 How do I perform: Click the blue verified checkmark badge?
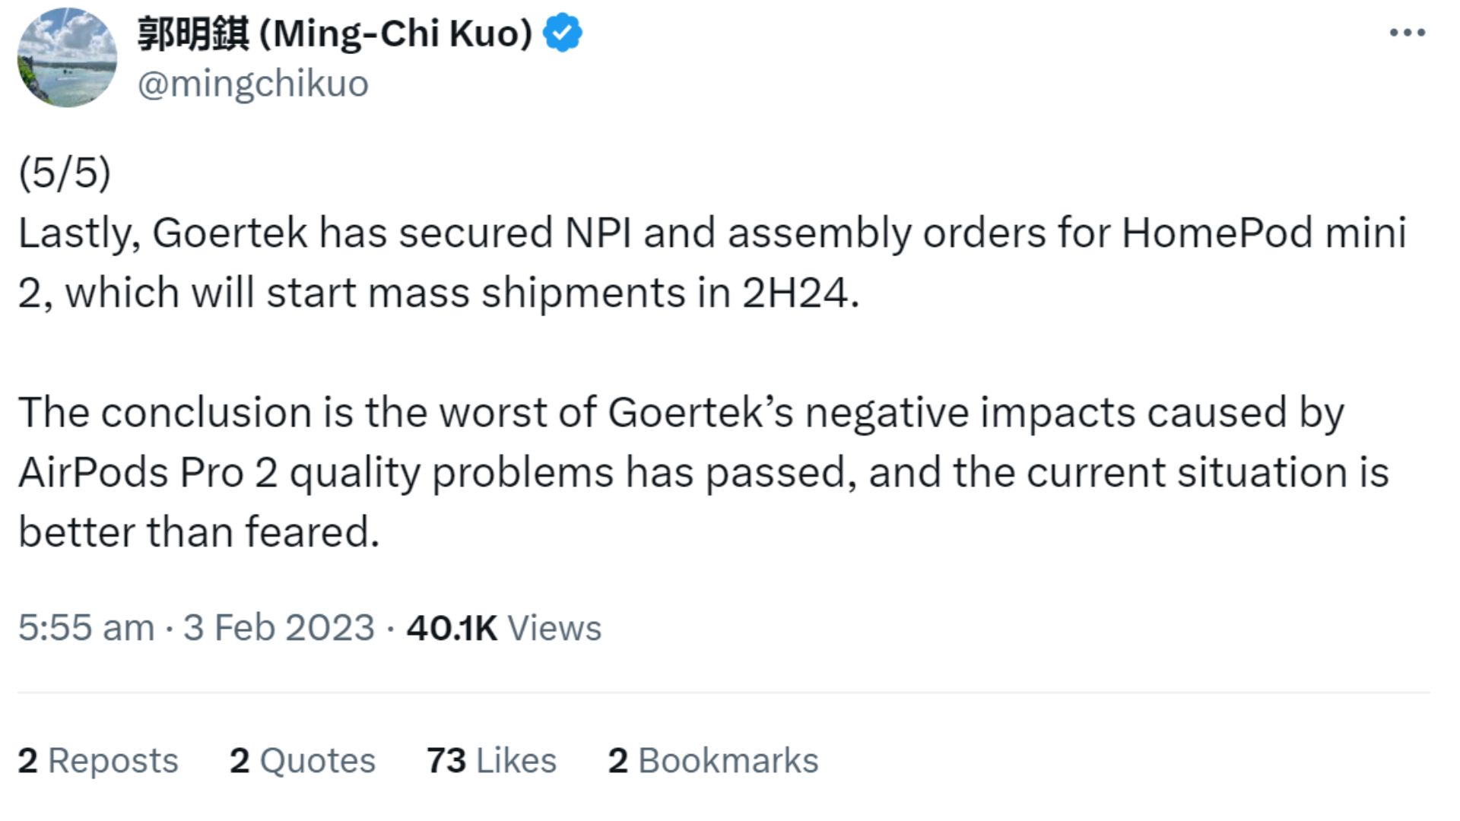tap(563, 33)
